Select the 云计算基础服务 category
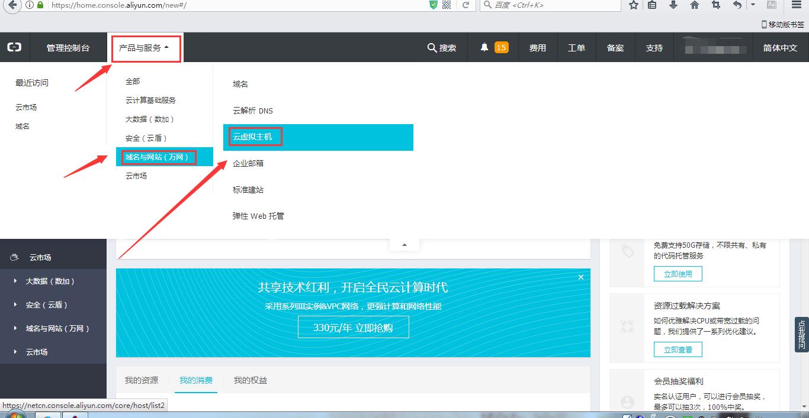Screen dimensions: 809x418 click(x=150, y=101)
